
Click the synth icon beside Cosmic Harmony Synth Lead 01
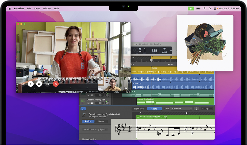click(84, 115)
